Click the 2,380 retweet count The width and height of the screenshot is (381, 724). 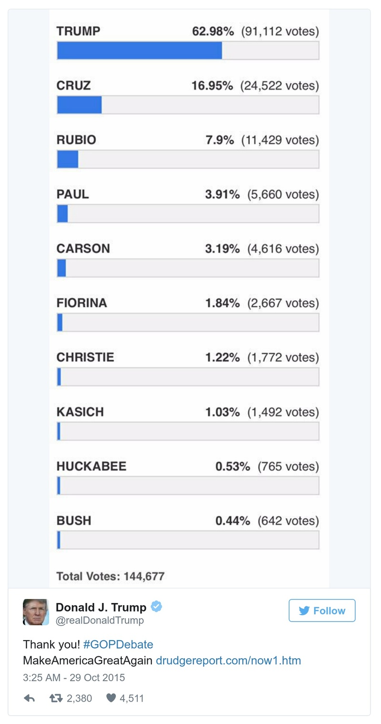(79, 698)
